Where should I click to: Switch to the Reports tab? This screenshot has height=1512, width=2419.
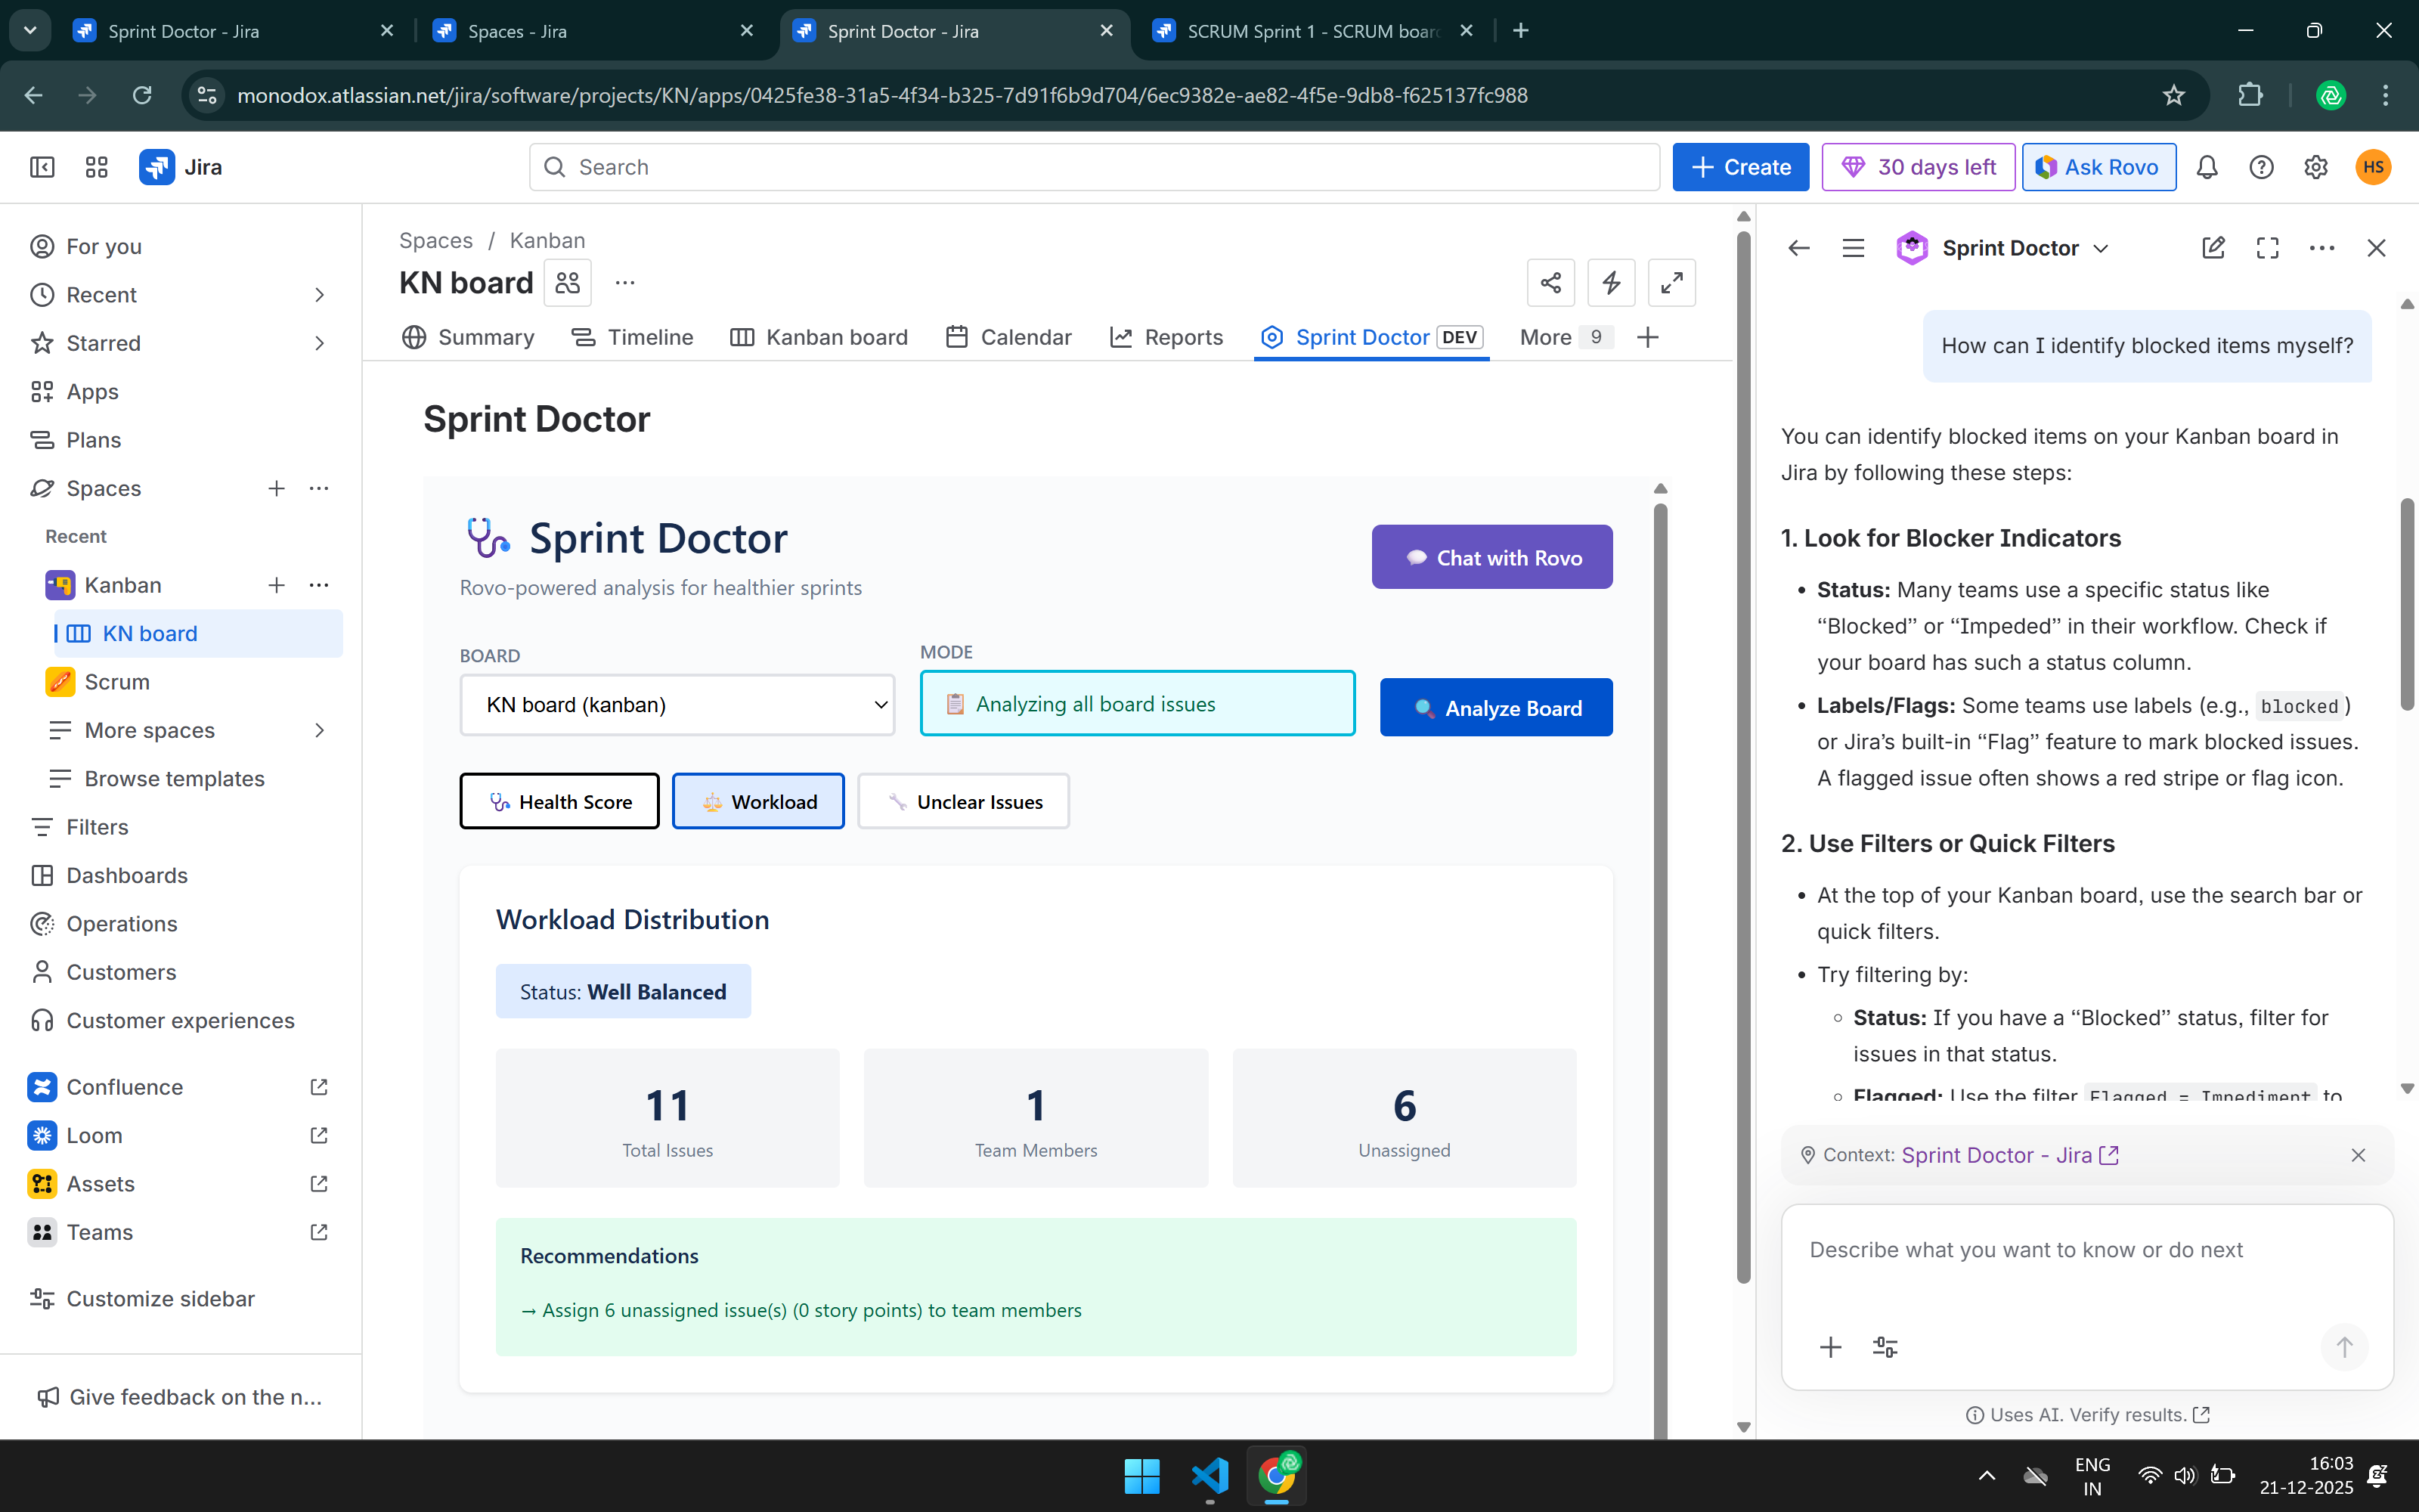pos(1166,337)
